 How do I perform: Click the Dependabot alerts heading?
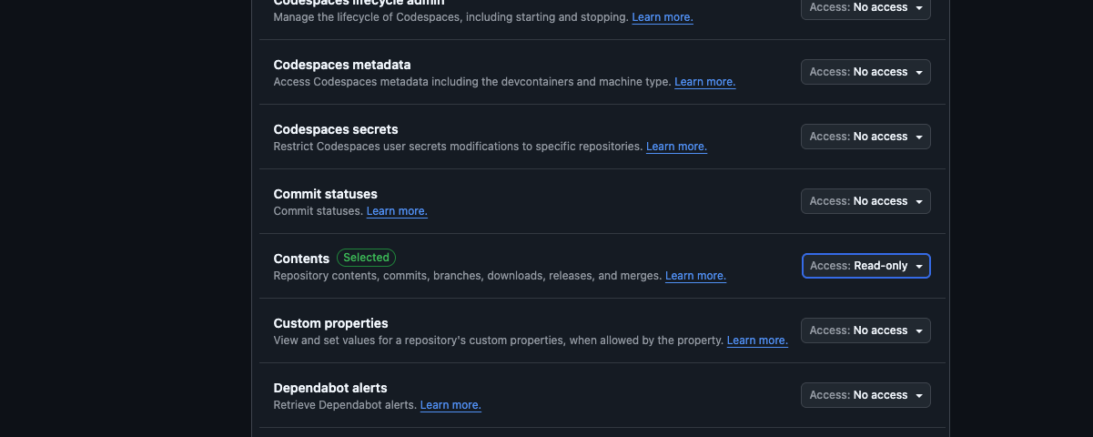pyautogui.click(x=330, y=388)
